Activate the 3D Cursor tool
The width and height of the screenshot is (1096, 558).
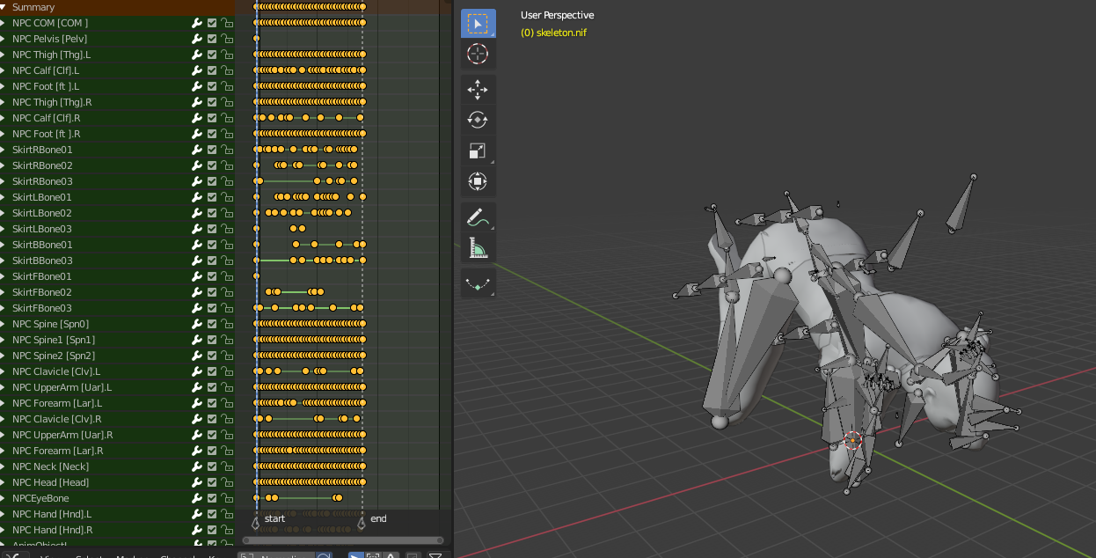(x=478, y=54)
